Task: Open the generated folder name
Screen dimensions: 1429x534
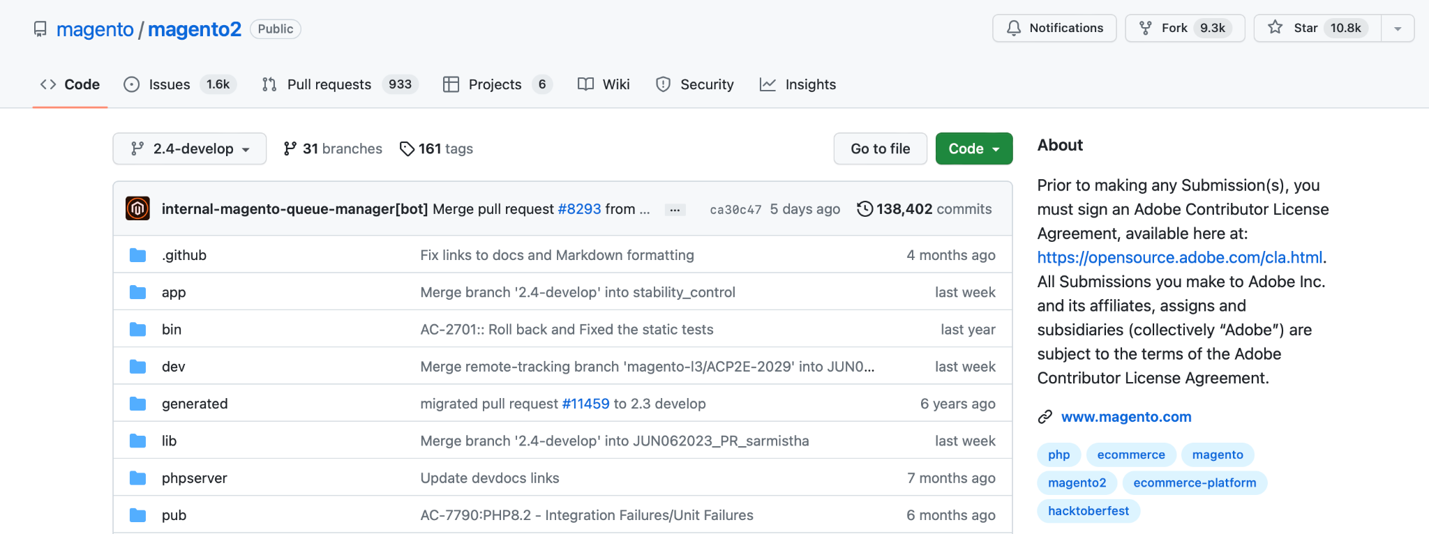Action: point(195,404)
